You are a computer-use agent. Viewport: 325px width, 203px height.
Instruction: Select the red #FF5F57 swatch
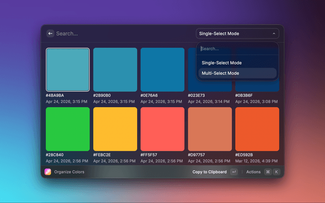click(x=162, y=129)
